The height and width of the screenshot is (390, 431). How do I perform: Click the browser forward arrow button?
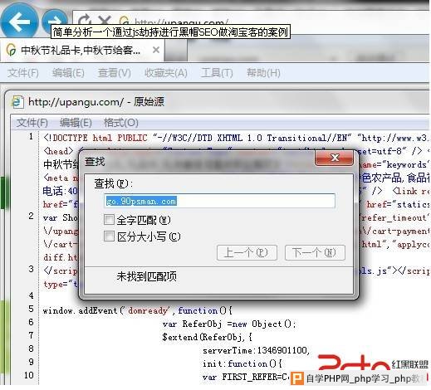(55, 21)
